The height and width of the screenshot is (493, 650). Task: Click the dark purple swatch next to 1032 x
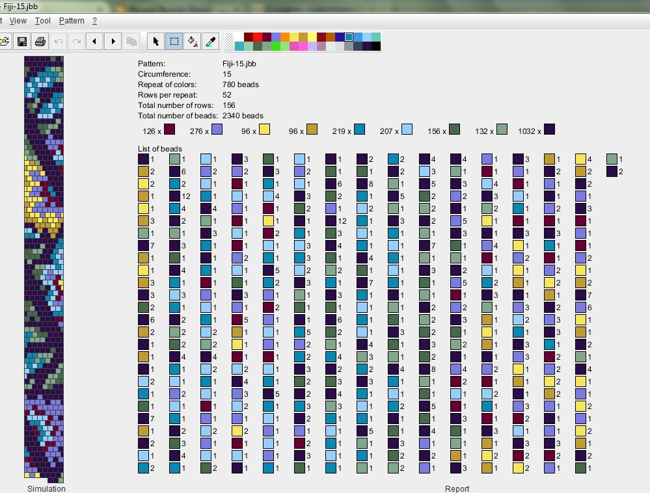coord(549,129)
